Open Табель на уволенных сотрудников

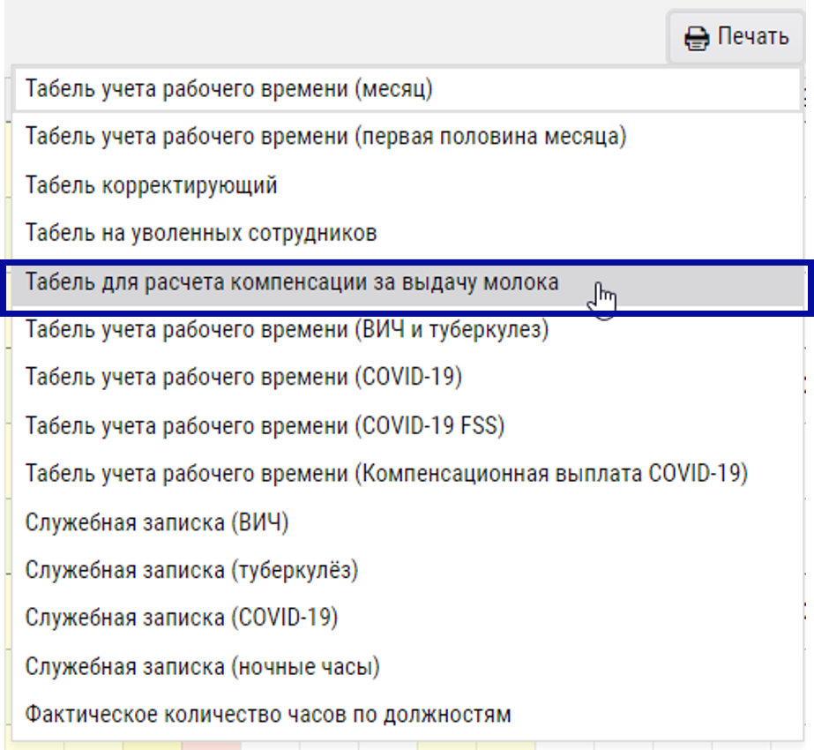click(x=201, y=233)
